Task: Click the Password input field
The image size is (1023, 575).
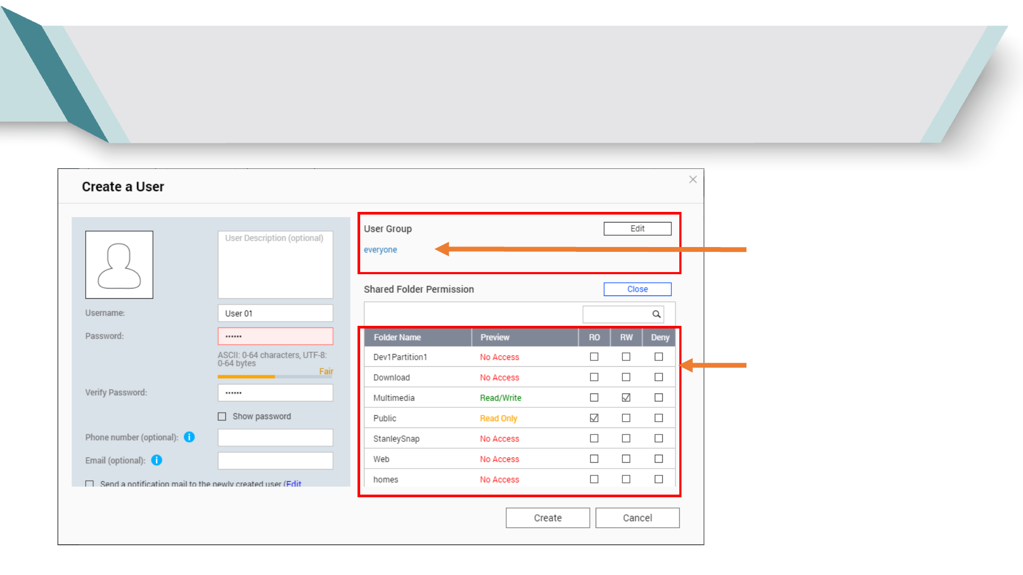Action: [x=275, y=336]
